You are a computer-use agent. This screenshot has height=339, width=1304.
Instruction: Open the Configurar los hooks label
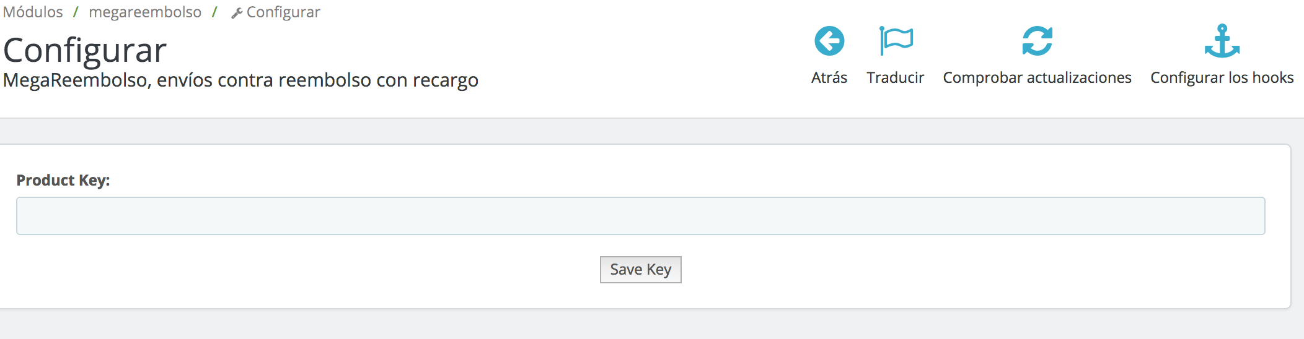pos(1222,78)
